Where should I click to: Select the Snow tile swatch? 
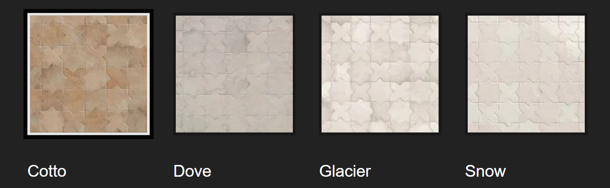526,74
